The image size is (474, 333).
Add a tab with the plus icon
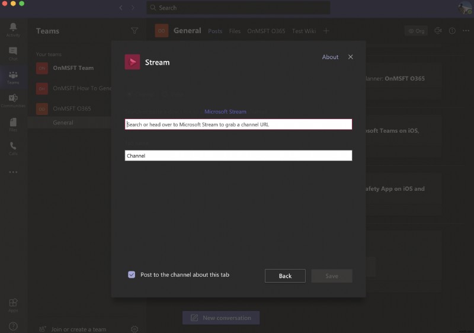(326, 31)
